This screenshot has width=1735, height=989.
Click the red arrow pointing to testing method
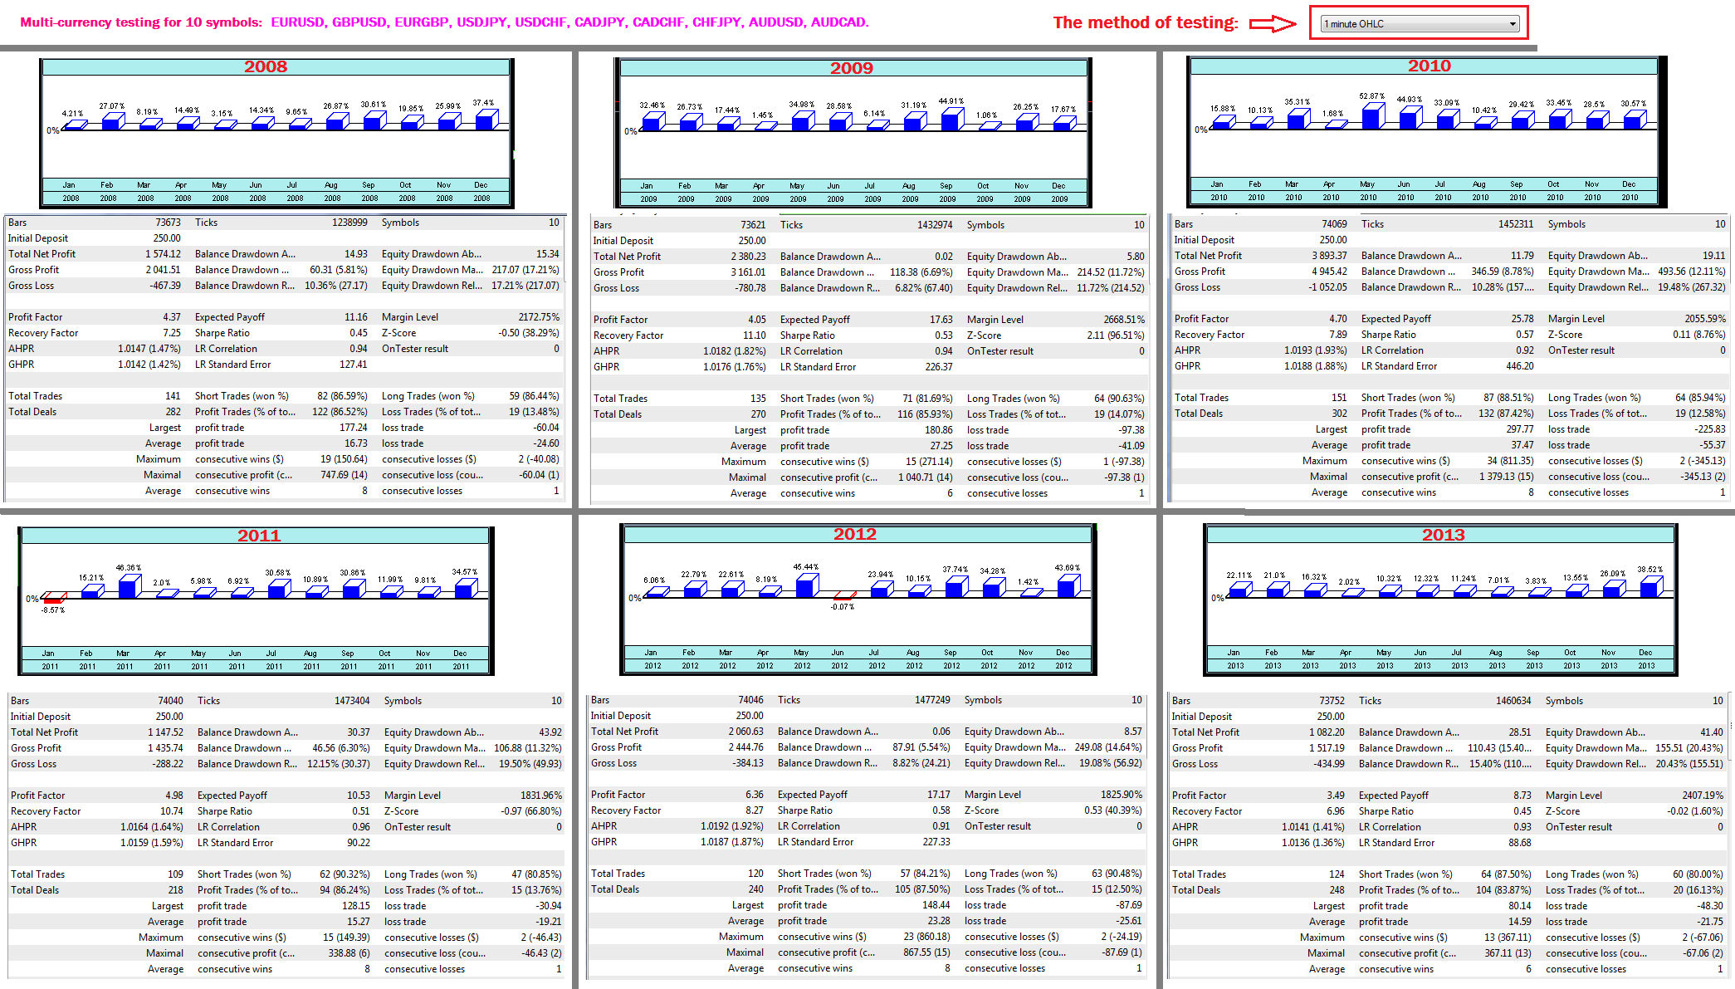coord(1273,24)
